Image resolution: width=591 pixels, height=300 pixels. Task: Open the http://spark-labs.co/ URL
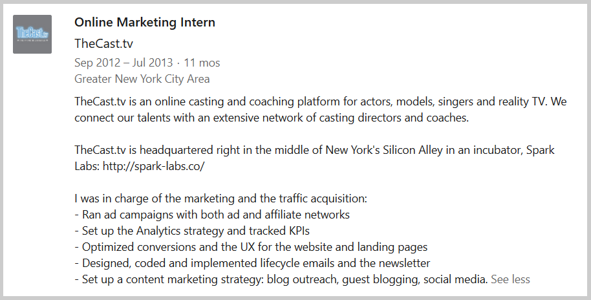coord(153,166)
